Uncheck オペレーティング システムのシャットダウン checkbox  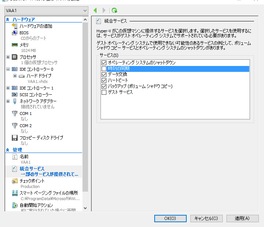point(104,63)
